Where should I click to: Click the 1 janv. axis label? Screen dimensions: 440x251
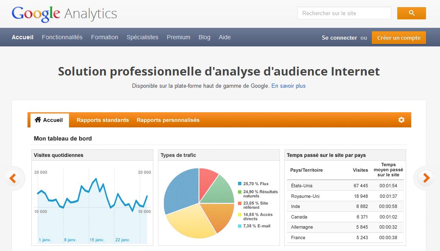coord(45,240)
